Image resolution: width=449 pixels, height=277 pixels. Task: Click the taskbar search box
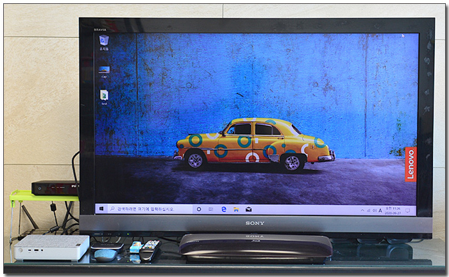coord(149,209)
